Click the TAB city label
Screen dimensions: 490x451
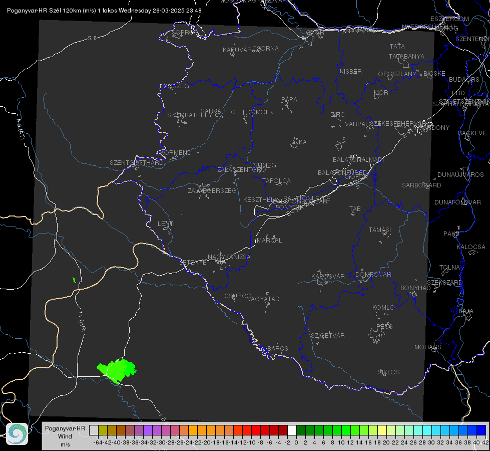(355, 208)
